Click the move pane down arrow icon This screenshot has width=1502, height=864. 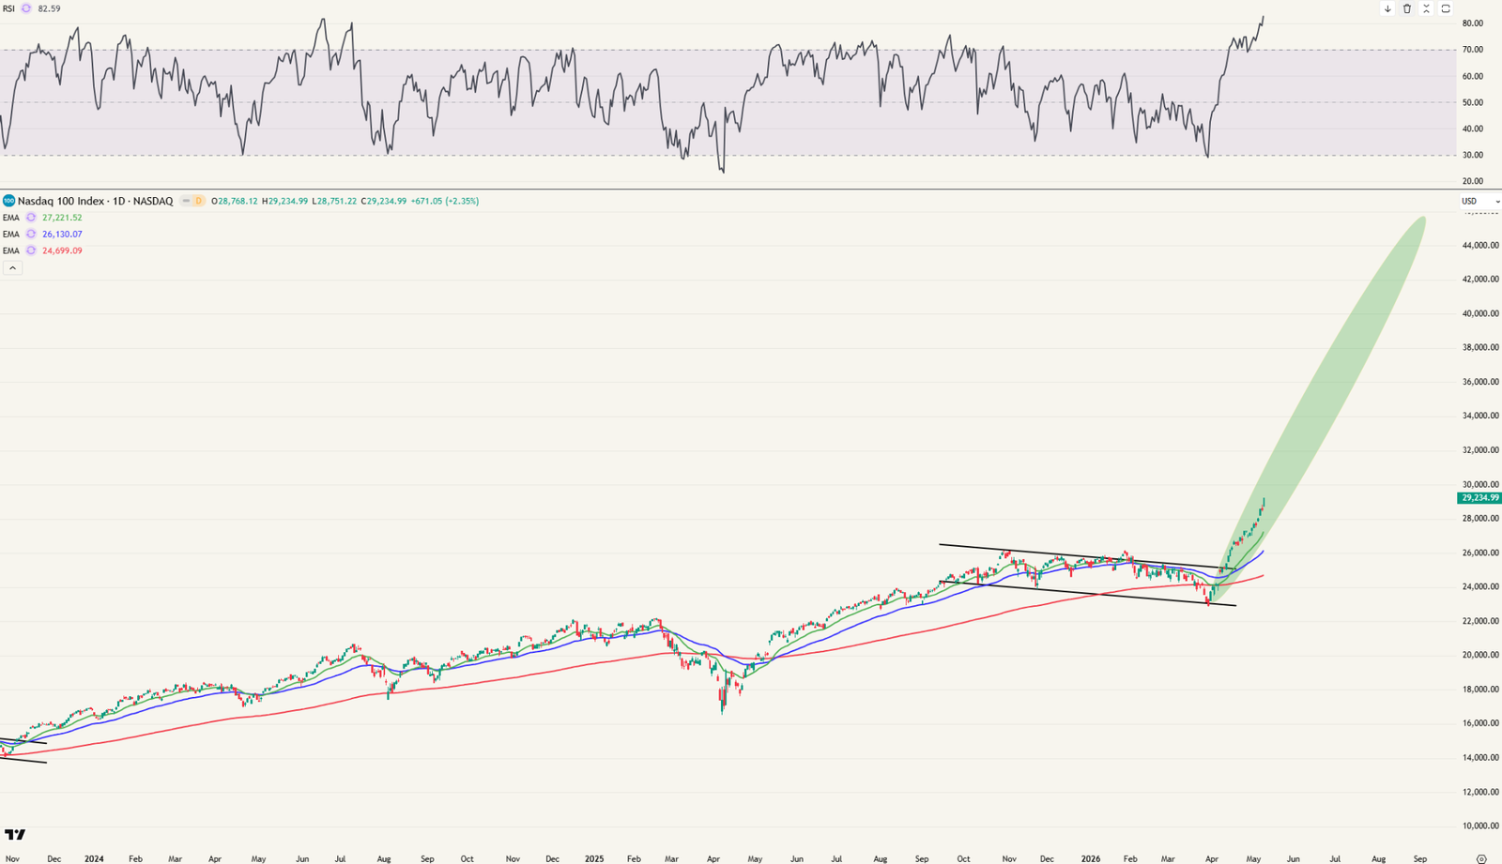1387,8
